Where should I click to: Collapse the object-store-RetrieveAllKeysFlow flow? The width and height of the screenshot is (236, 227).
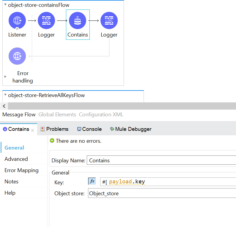point(5,95)
